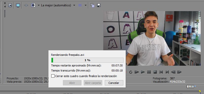204x94 pixels.
Task: Click the Abrir button in the render dialog
Action: tap(72, 83)
